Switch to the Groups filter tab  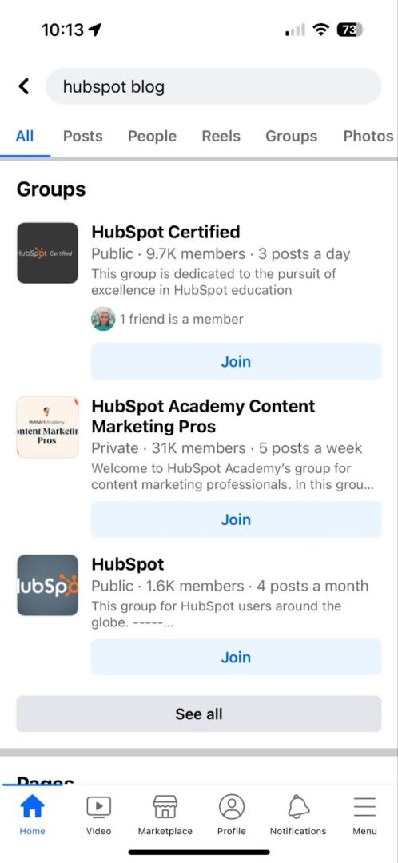[x=291, y=136]
